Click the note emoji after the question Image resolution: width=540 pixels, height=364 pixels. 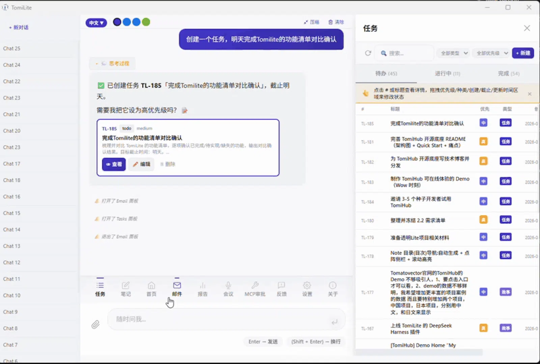tap(184, 110)
